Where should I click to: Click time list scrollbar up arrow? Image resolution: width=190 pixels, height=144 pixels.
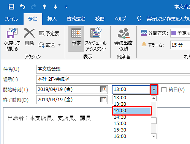tap(154, 98)
